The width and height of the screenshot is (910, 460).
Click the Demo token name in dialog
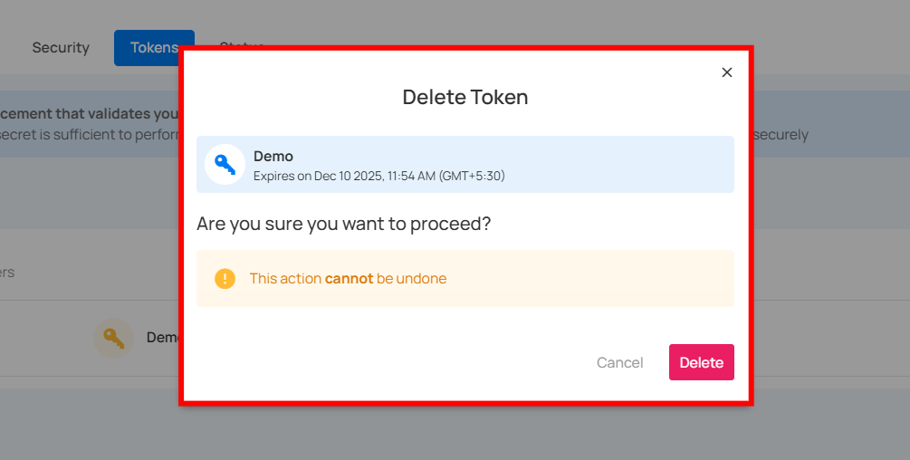(x=273, y=157)
